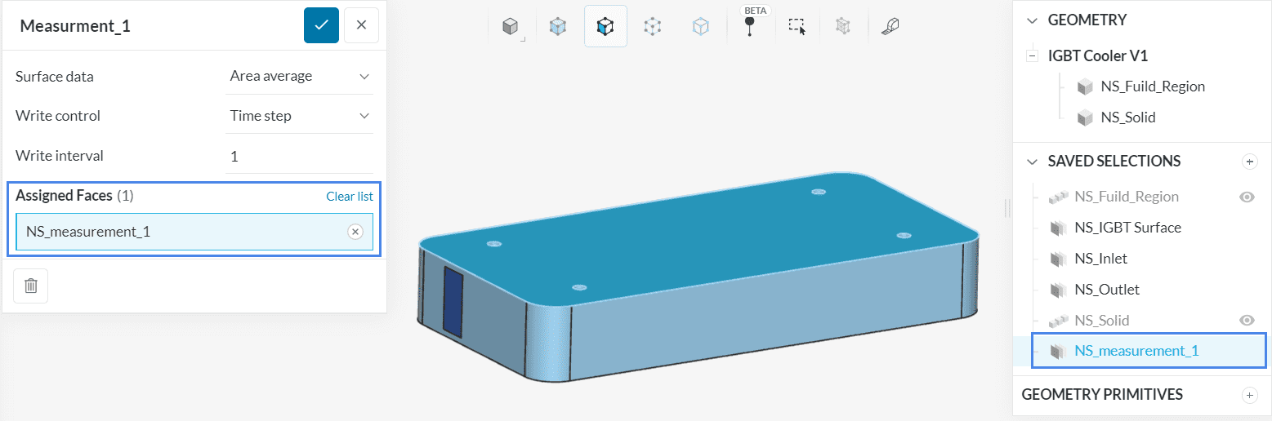The width and height of the screenshot is (1272, 421).
Task: Toggle visibility of NS_Fuild_Region selection
Action: coord(1247,197)
